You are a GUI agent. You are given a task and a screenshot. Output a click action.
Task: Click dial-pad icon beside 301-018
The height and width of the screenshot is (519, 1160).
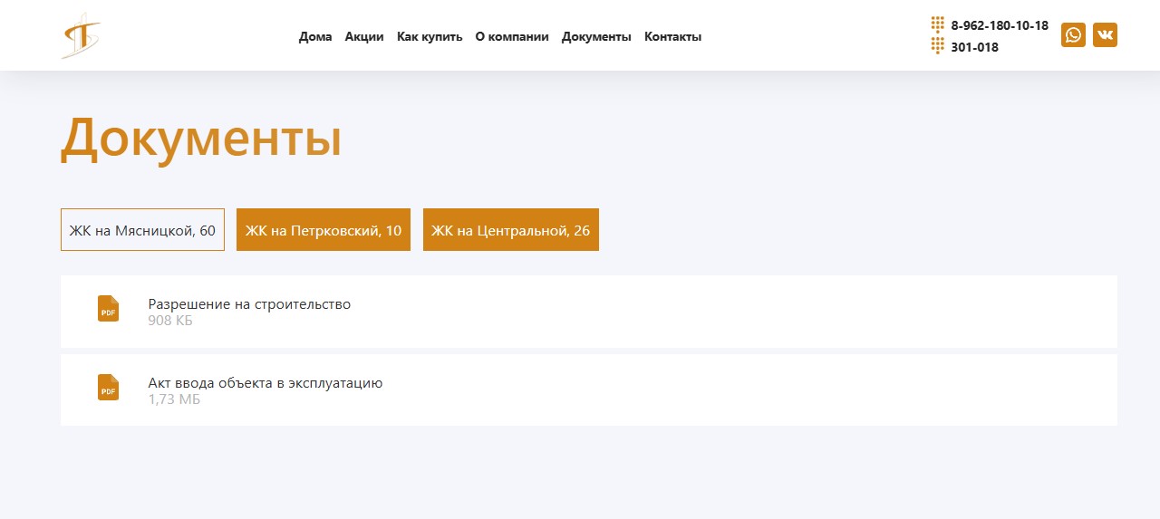coord(938,45)
